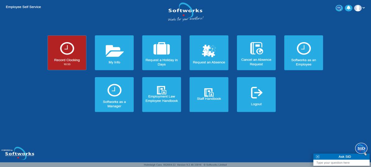Screen dimensions: 371x167
Task: Close the Ask SiD chat panel
Action: point(318,157)
